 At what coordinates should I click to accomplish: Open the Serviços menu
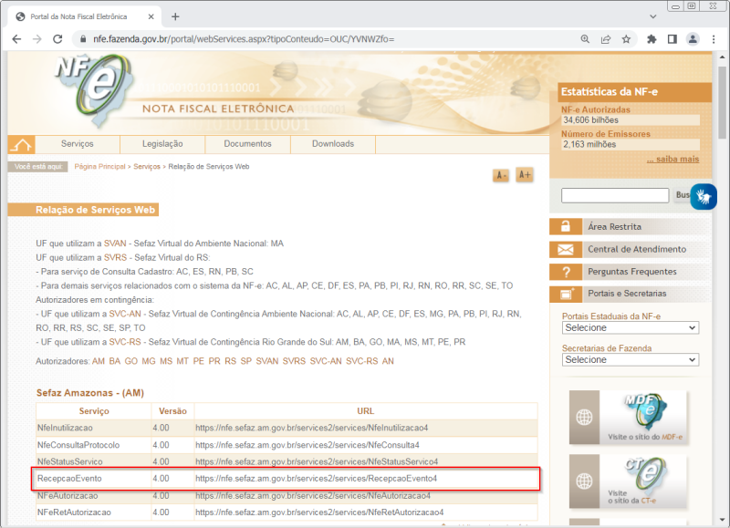78,143
